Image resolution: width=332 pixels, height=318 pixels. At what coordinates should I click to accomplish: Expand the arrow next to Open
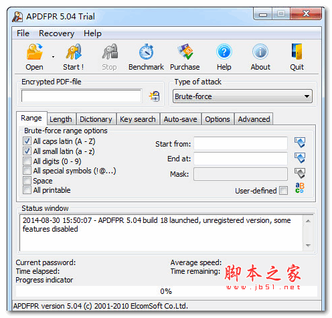[53, 57]
